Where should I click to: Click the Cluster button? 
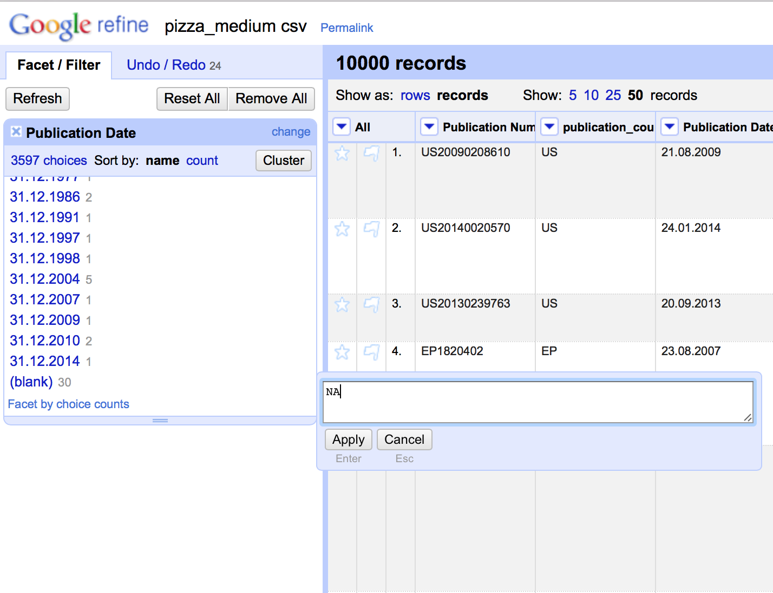point(283,161)
